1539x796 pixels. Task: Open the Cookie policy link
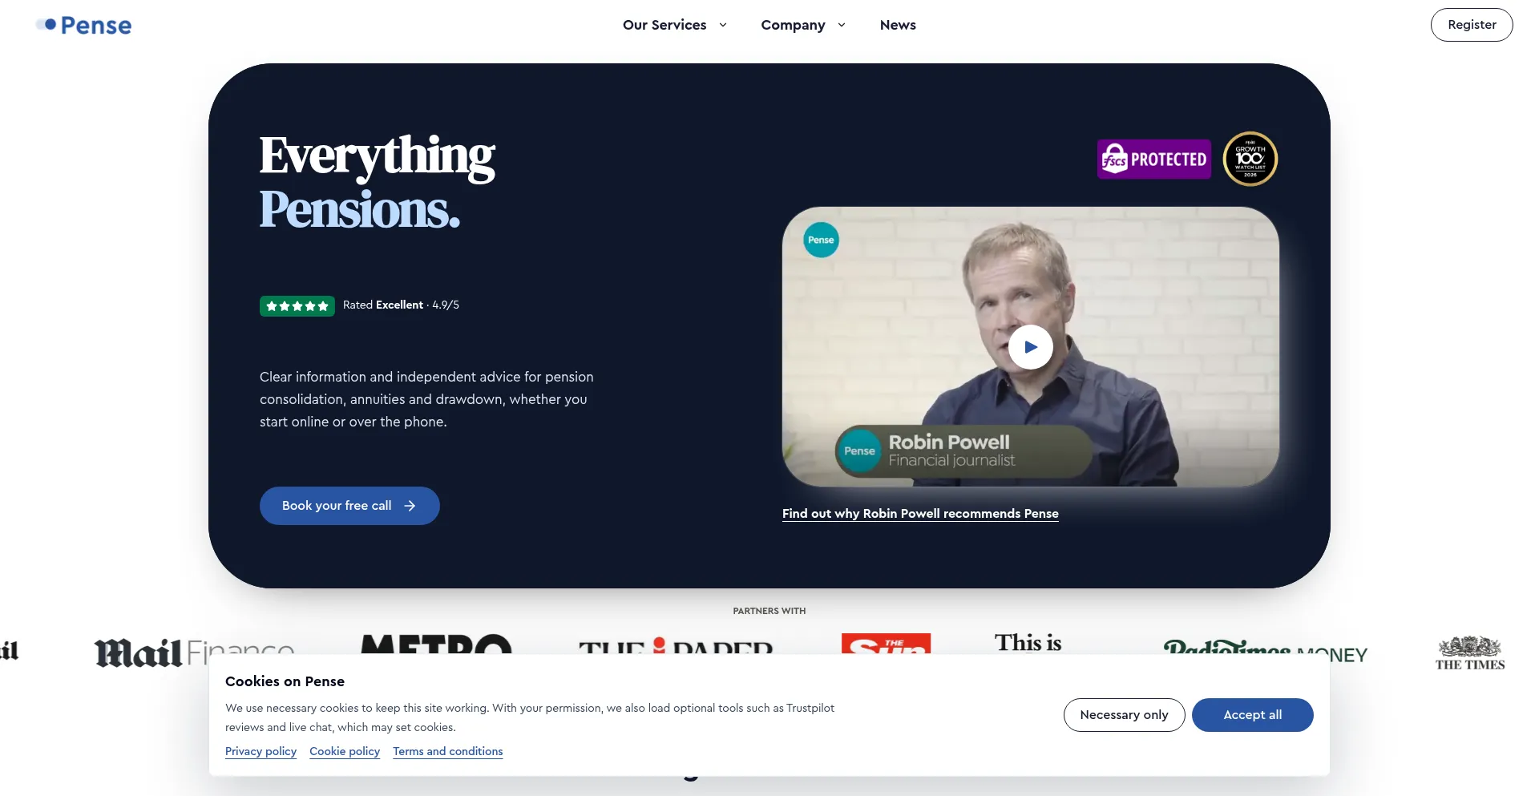click(345, 751)
